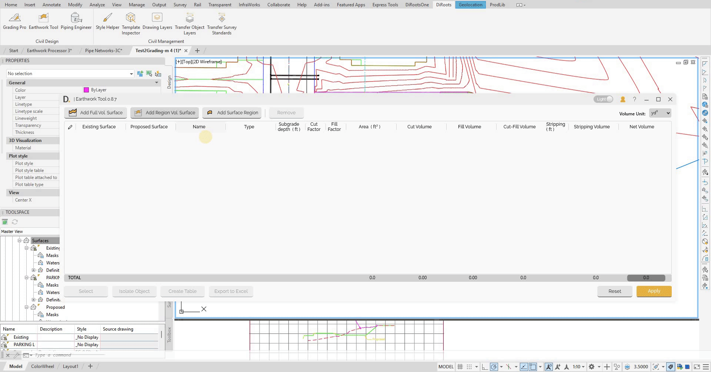Toggle the grid display in the status bar

[460, 366]
